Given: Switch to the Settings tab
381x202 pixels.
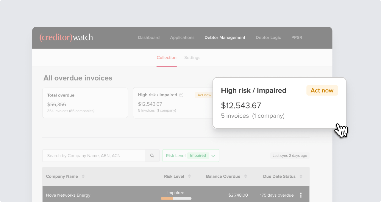Looking at the screenshot, I should tap(192, 58).
